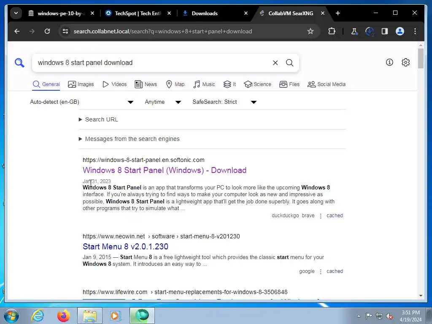This screenshot has width=432, height=324.
Task: Switch to Music search category
Action: click(x=204, y=84)
